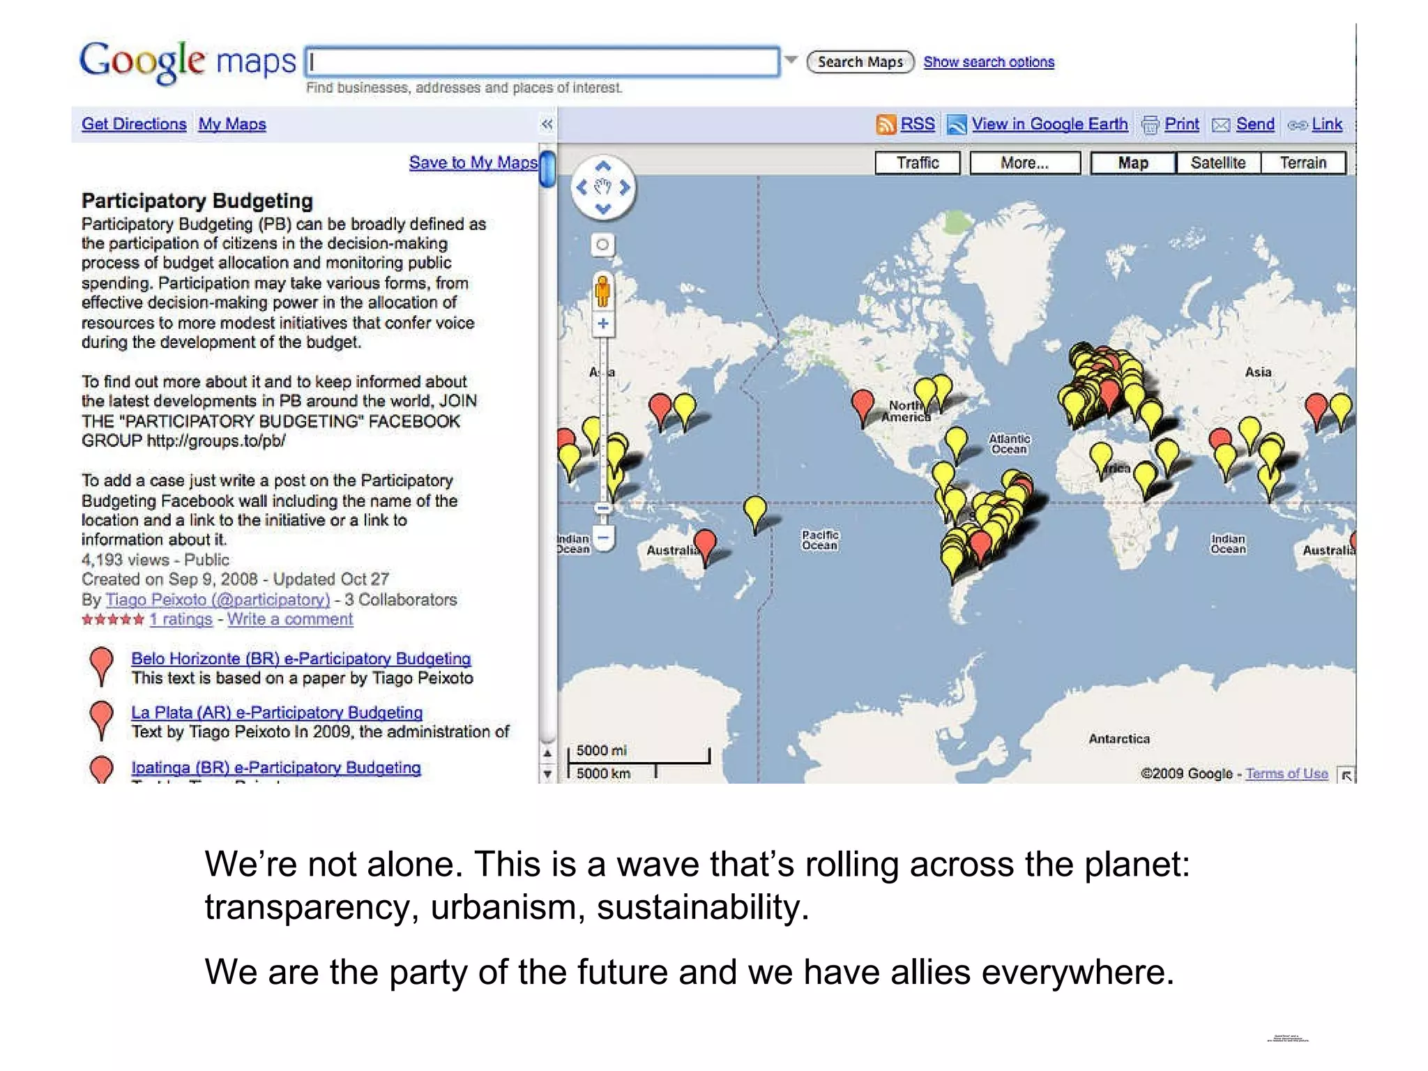
Task: Open La Plata (AR) e-Participatory Budgeting link
Action: [x=277, y=713]
